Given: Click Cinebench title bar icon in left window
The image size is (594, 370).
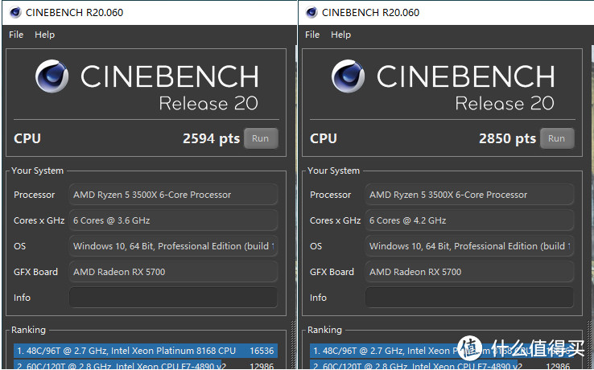Looking at the screenshot, I should [x=15, y=13].
